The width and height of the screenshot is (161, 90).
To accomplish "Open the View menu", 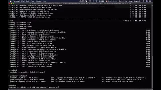I will point(32,1).
